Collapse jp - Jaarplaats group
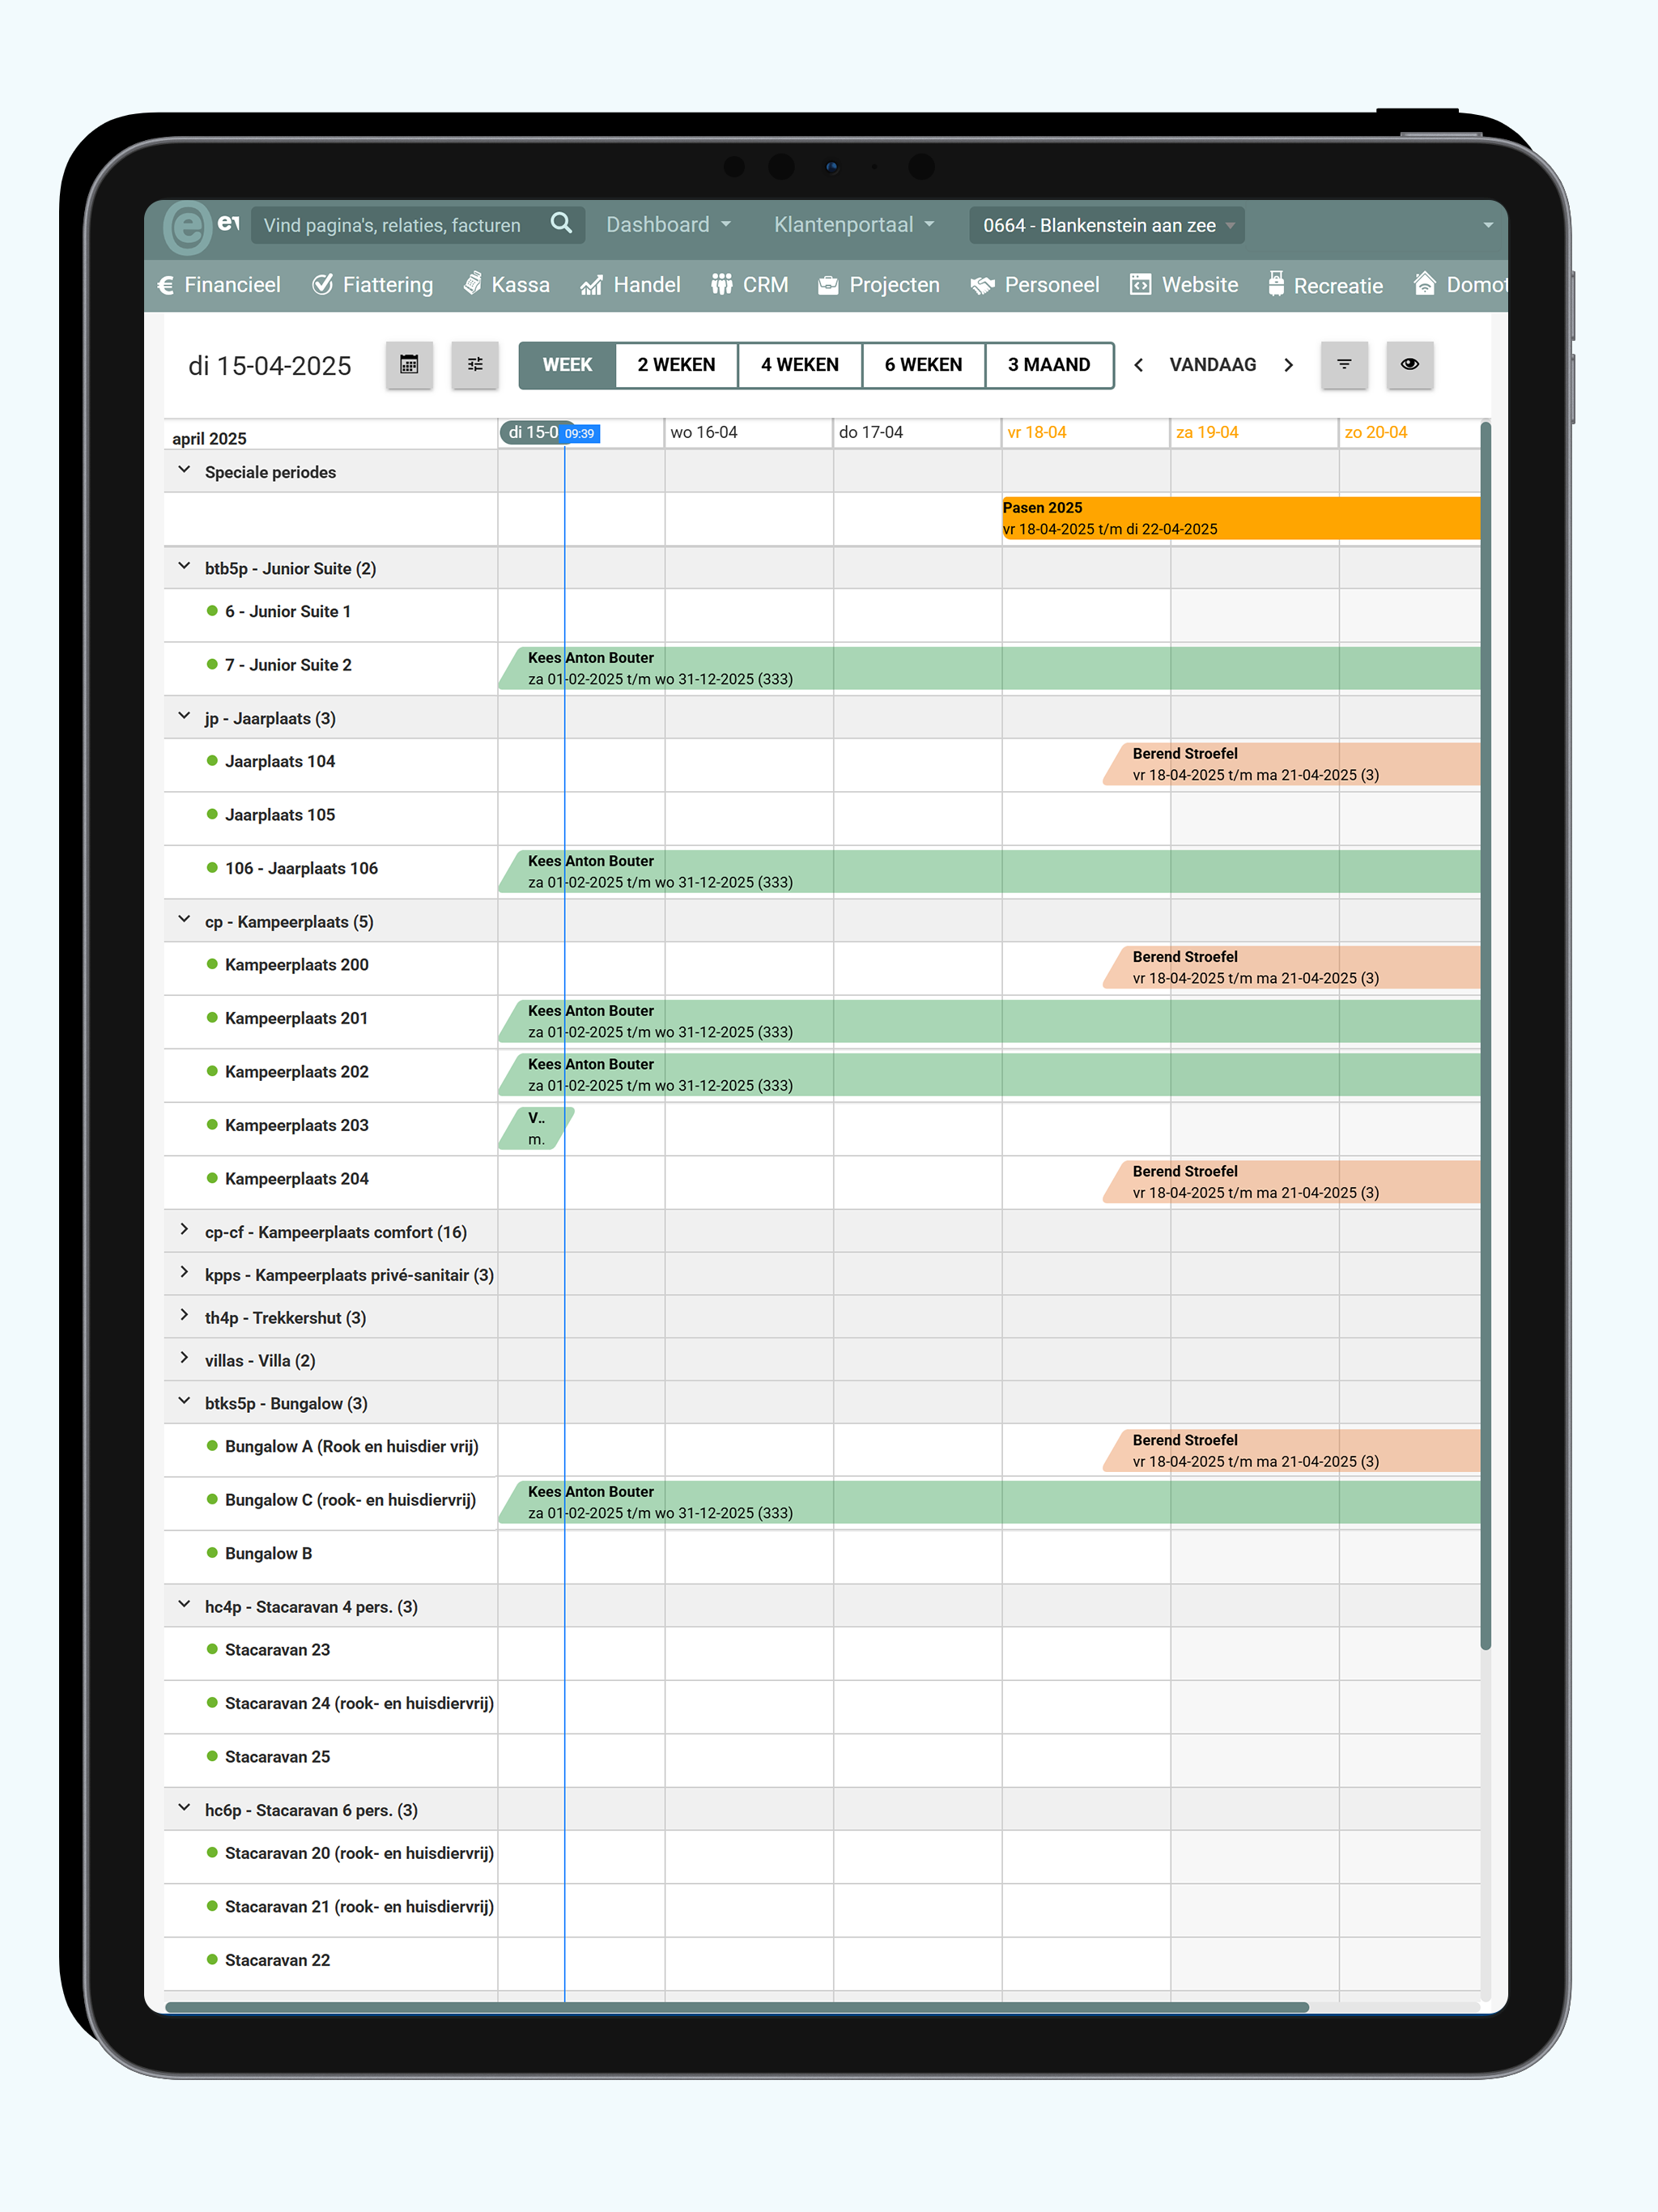This screenshot has height=2212, width=1658. point(184,716)
